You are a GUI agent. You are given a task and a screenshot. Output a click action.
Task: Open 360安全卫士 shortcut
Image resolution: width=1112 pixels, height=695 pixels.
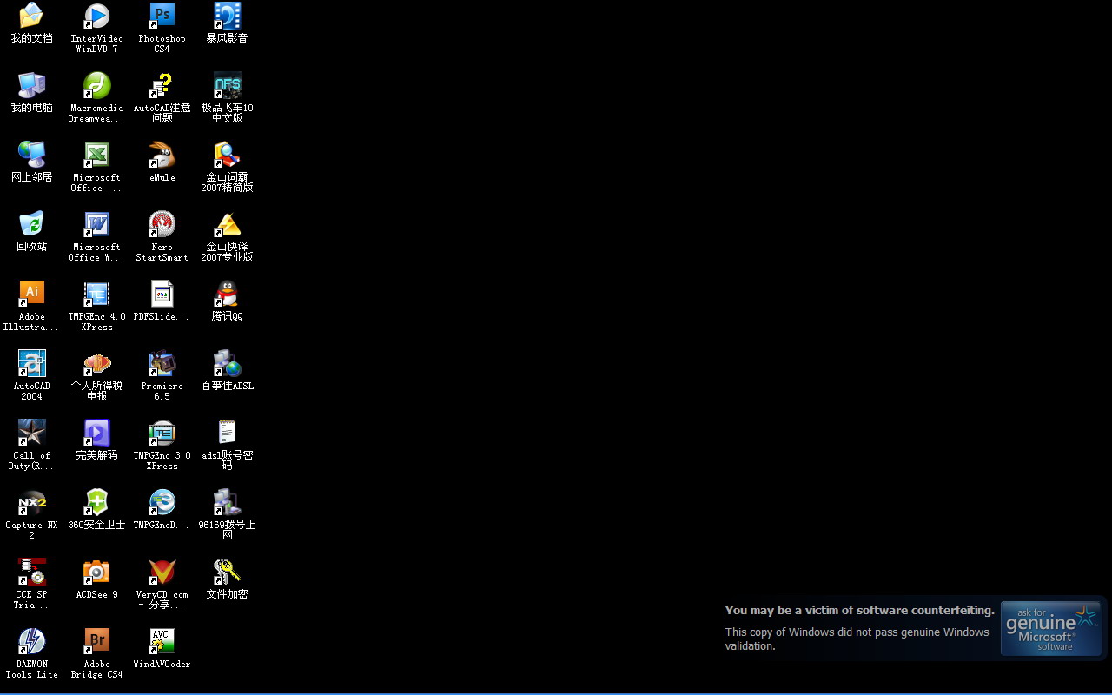96,502
